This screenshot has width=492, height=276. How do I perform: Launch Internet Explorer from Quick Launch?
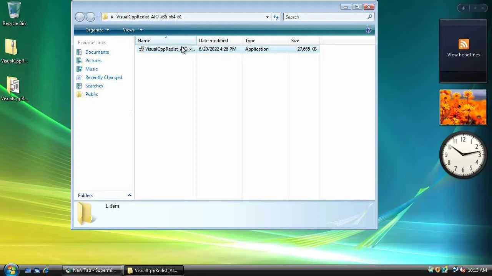click(46, 270)
